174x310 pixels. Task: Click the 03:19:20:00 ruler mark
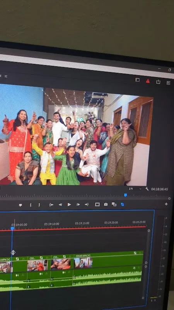pos(111,222)
